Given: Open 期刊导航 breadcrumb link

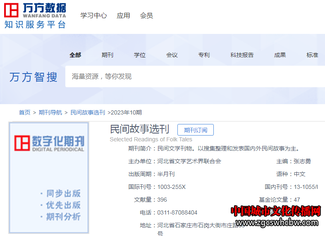Looking at the screenshot, I should 50,112.
